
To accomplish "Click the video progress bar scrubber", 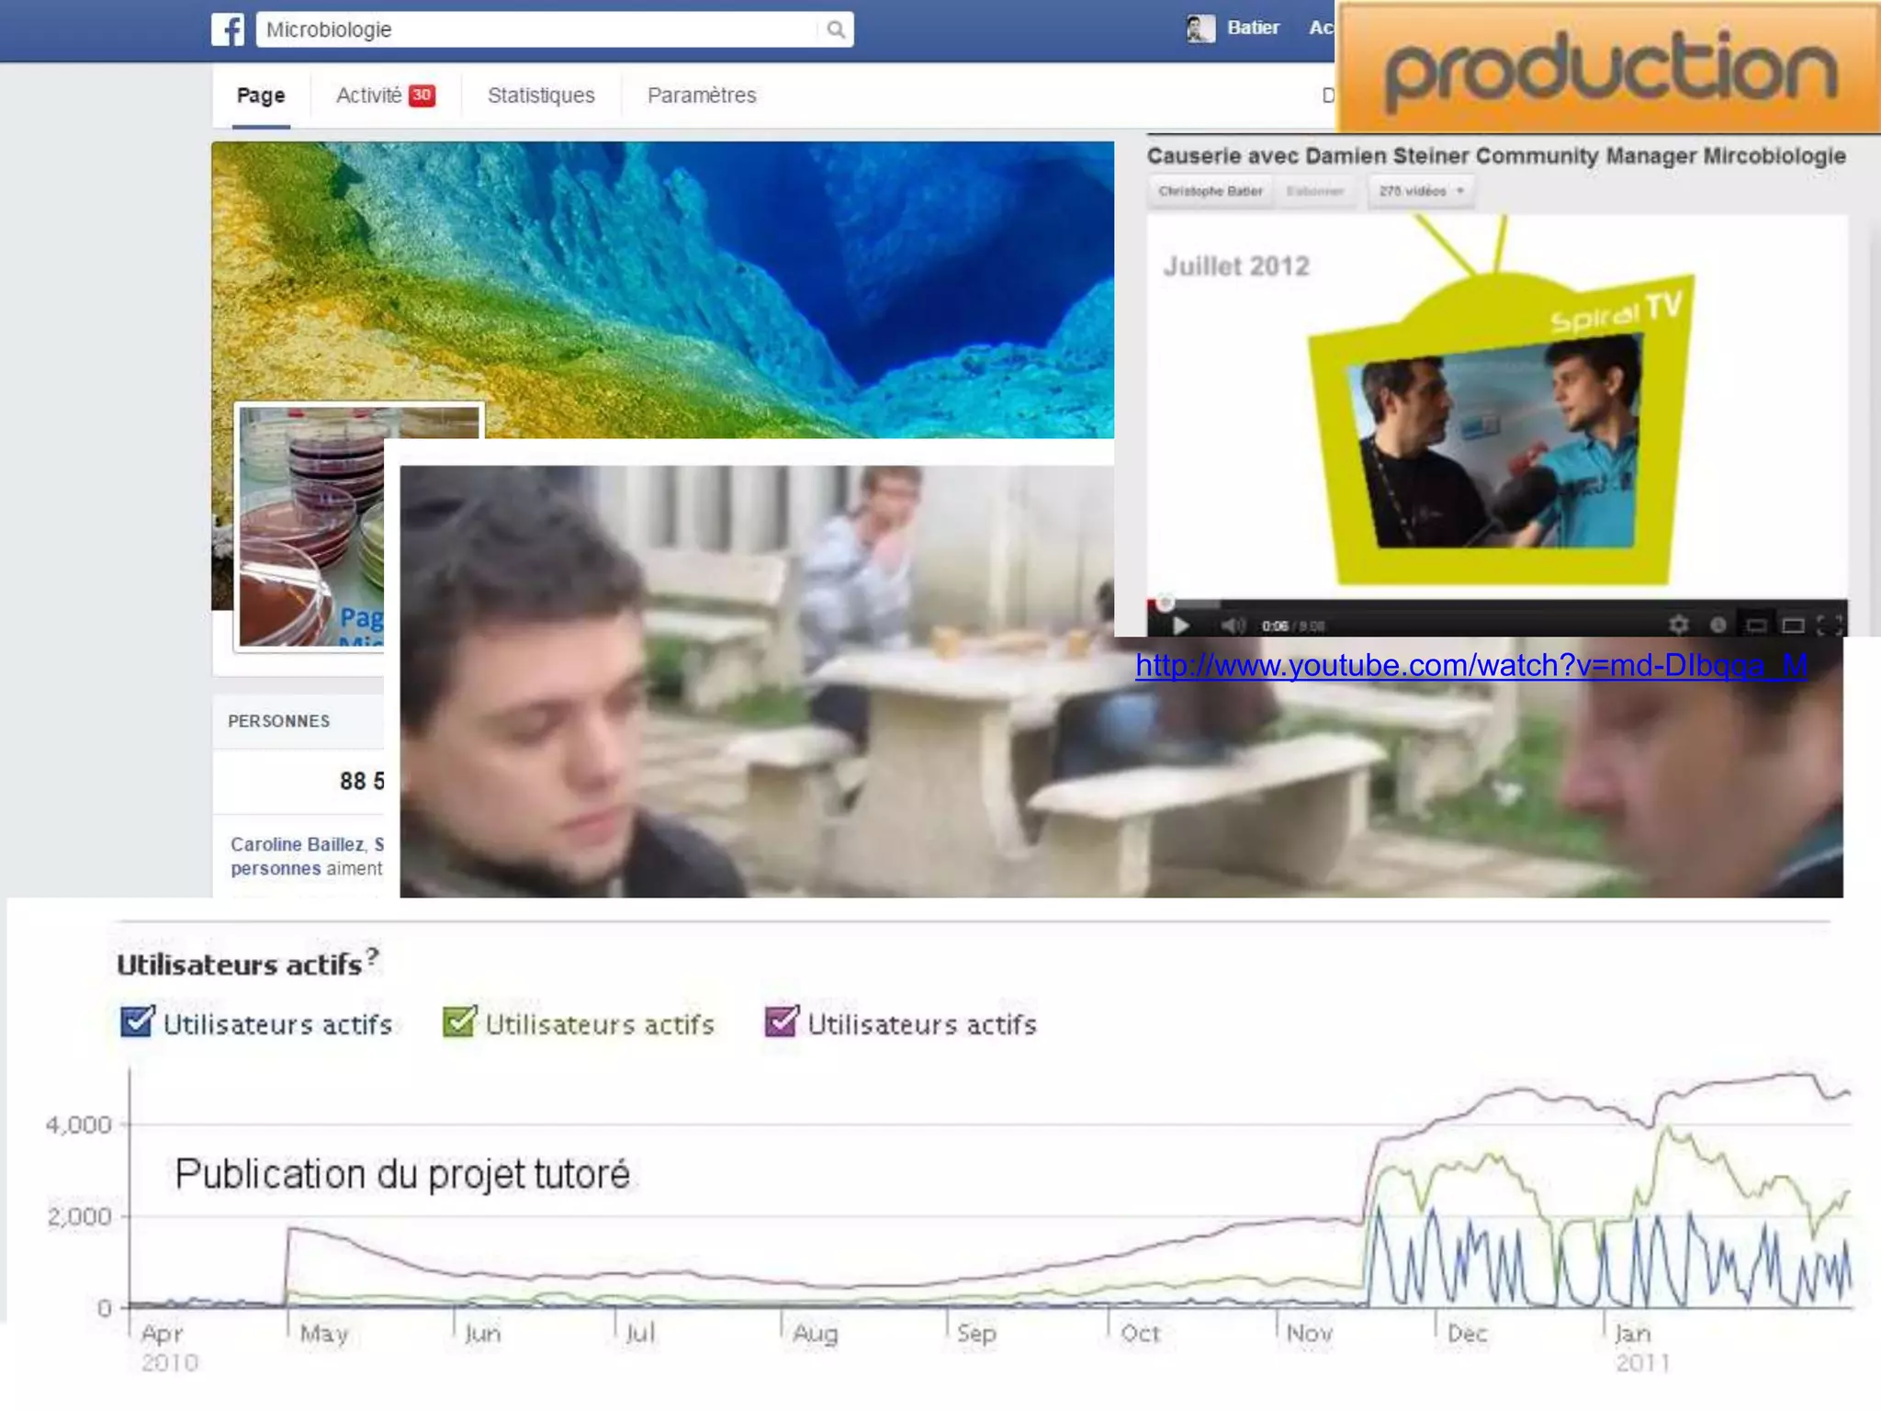I will click(1166, 604).
